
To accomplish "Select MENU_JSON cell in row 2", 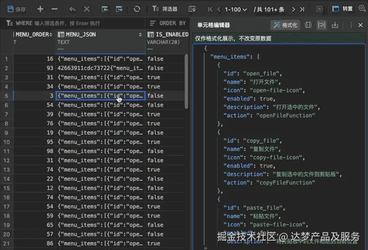I will pyautogui.click(x=100, y=68).
